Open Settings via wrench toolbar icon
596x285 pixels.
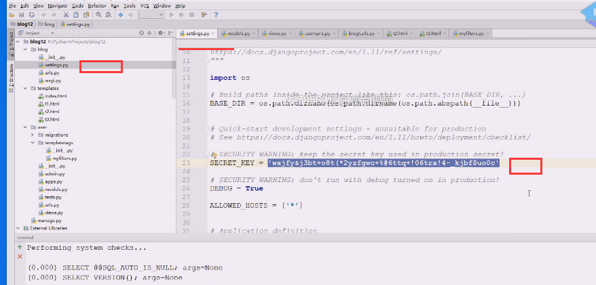point(204,15)
